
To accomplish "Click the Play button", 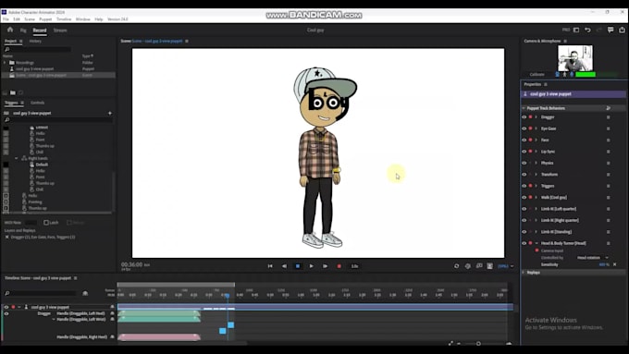I will (x=312, y=266).
